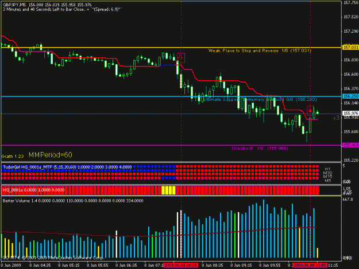
Task: Click the 155.220 price scale value
Action: click(351, 161)
